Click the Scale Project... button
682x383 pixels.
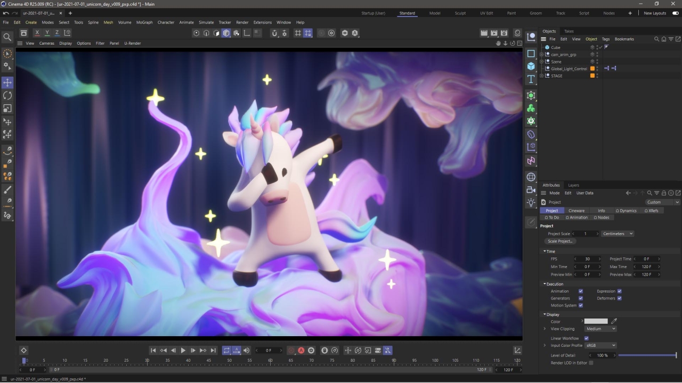[560, 242]
